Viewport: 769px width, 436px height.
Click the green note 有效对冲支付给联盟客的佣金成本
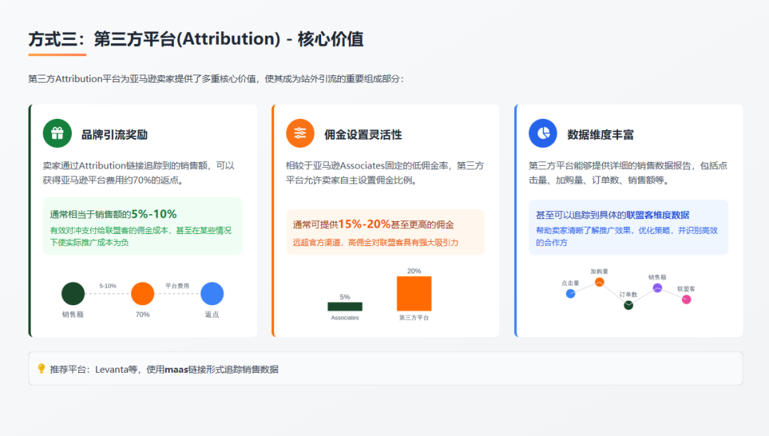tap(141, 236)
